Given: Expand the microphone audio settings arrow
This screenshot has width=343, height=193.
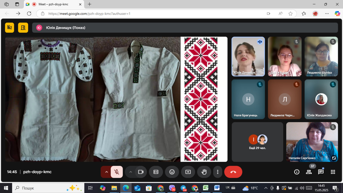Looking at the screenshot, I should point(106,172).
